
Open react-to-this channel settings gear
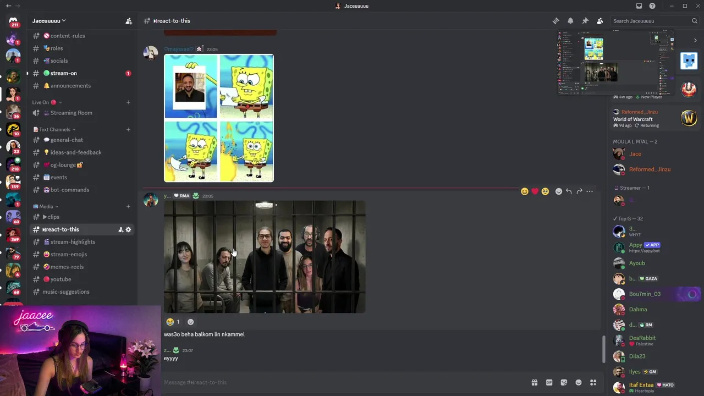129,229
